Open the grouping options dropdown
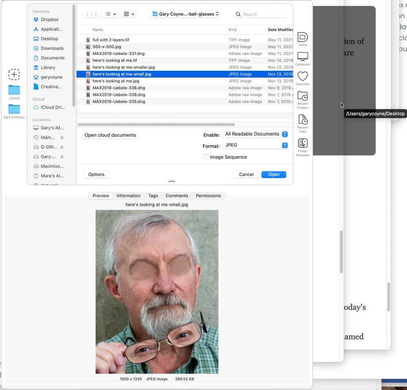Screen dimensions: 407x390 pyautogui.click(x=129, y=14)
